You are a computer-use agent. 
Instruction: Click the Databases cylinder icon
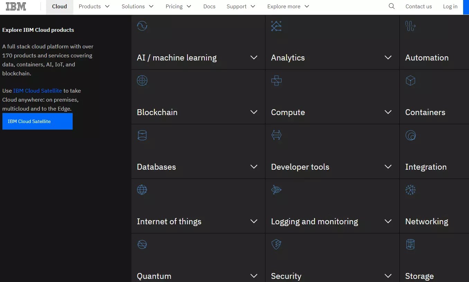(x=142, y=135)
